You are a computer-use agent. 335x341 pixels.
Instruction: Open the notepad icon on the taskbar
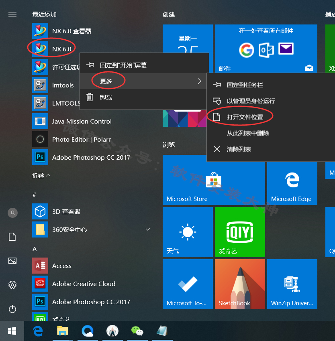coord(162,331)
